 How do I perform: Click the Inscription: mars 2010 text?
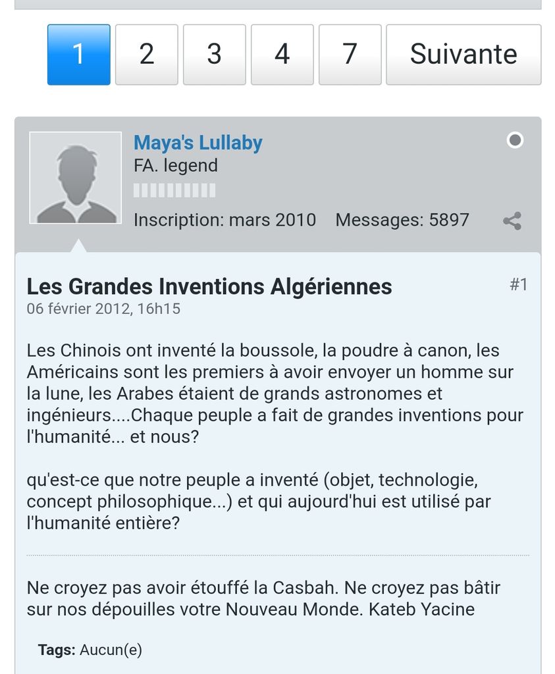click(225, 220)
